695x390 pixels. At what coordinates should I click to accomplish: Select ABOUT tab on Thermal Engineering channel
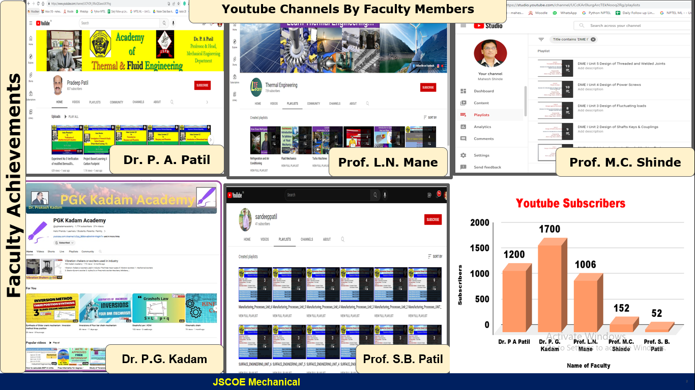pyautogui.click(x=353, y=104)
